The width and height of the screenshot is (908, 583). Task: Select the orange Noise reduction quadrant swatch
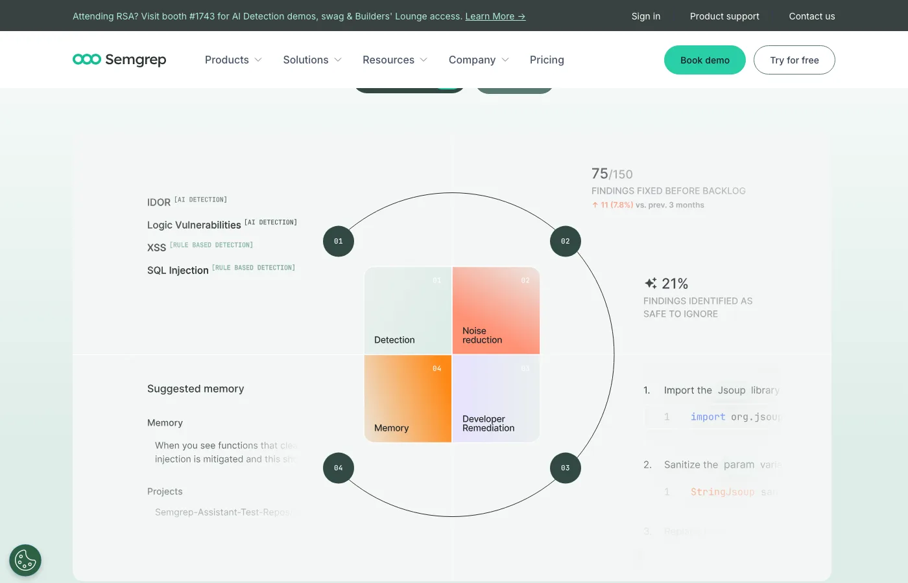coord(496,310)
